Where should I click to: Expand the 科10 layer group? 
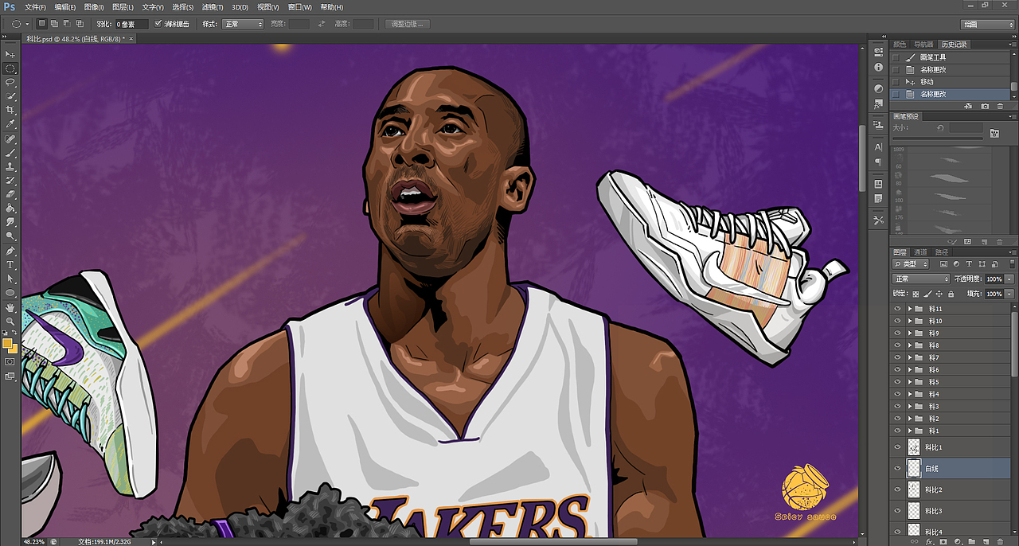(910, 321)
